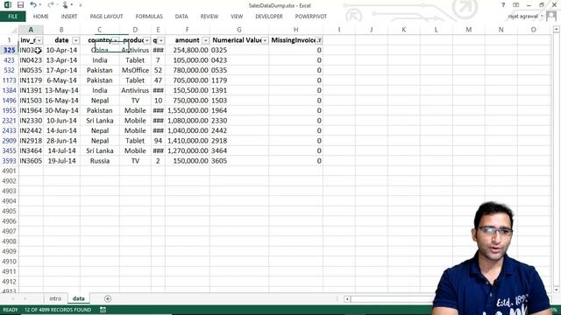Screen dimensions: 561x315
Task: Open the qty column filter dropdown
Action: pyautogui.click(x=161, y=40)
